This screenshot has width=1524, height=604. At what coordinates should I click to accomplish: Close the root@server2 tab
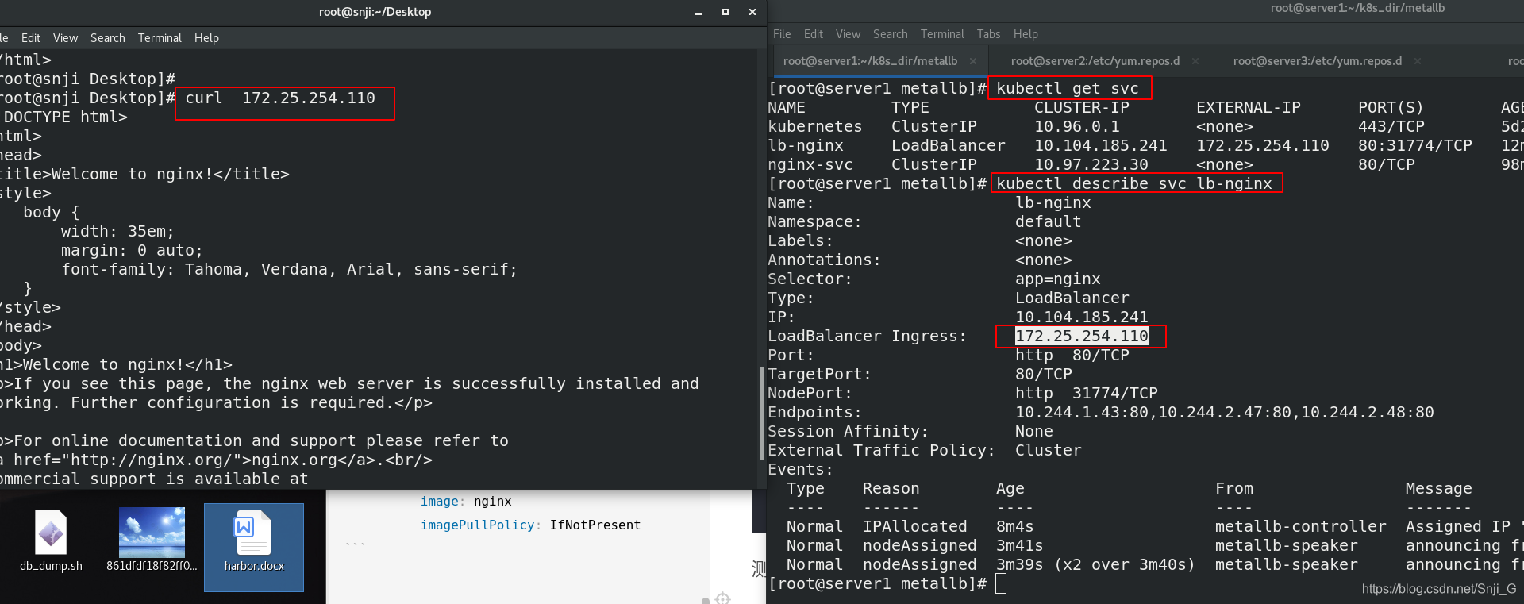coord(1195,61)
